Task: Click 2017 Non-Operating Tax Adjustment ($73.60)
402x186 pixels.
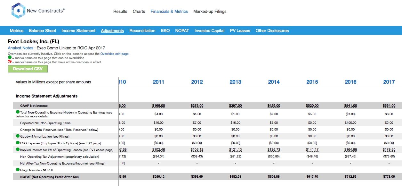Action: (x=389, y=156)
